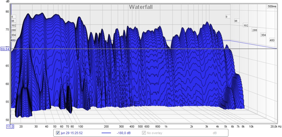Click the 100 frequency axis label

81,126
